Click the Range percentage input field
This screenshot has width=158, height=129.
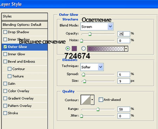pos(124,109)
